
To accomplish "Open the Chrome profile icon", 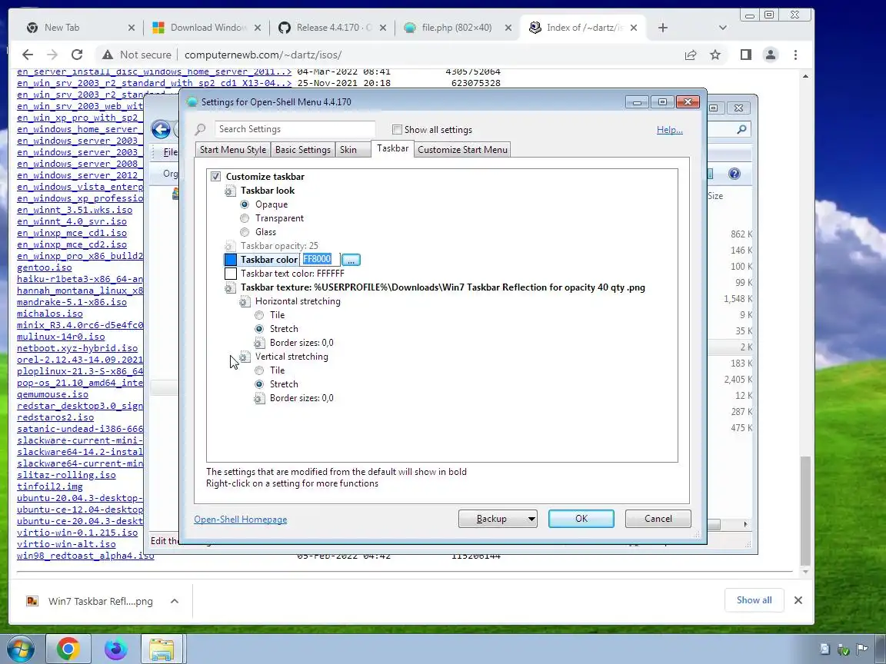I will coord(770,55).
